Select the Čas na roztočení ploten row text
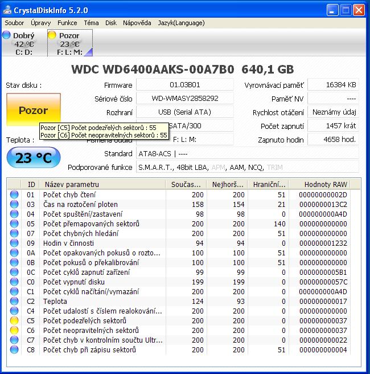Viewport: 370px width, 374px height. (x=80, y=205)
